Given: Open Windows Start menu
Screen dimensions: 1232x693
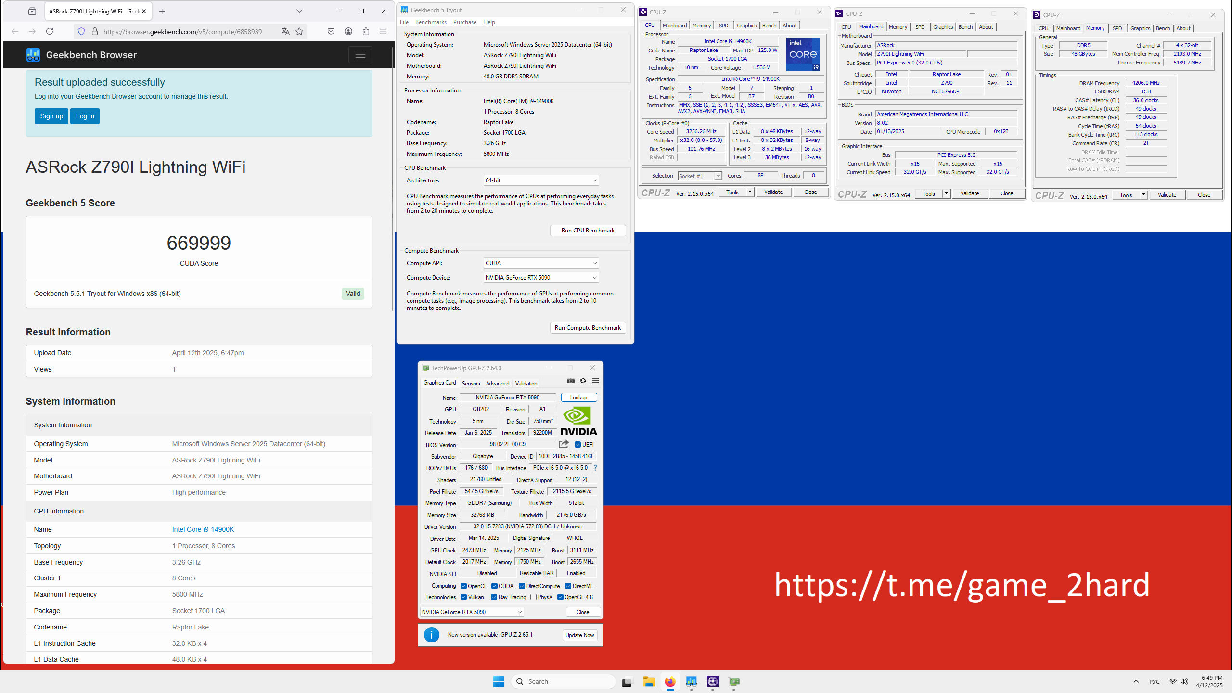Looking at the screenshot, I should 499,681.
